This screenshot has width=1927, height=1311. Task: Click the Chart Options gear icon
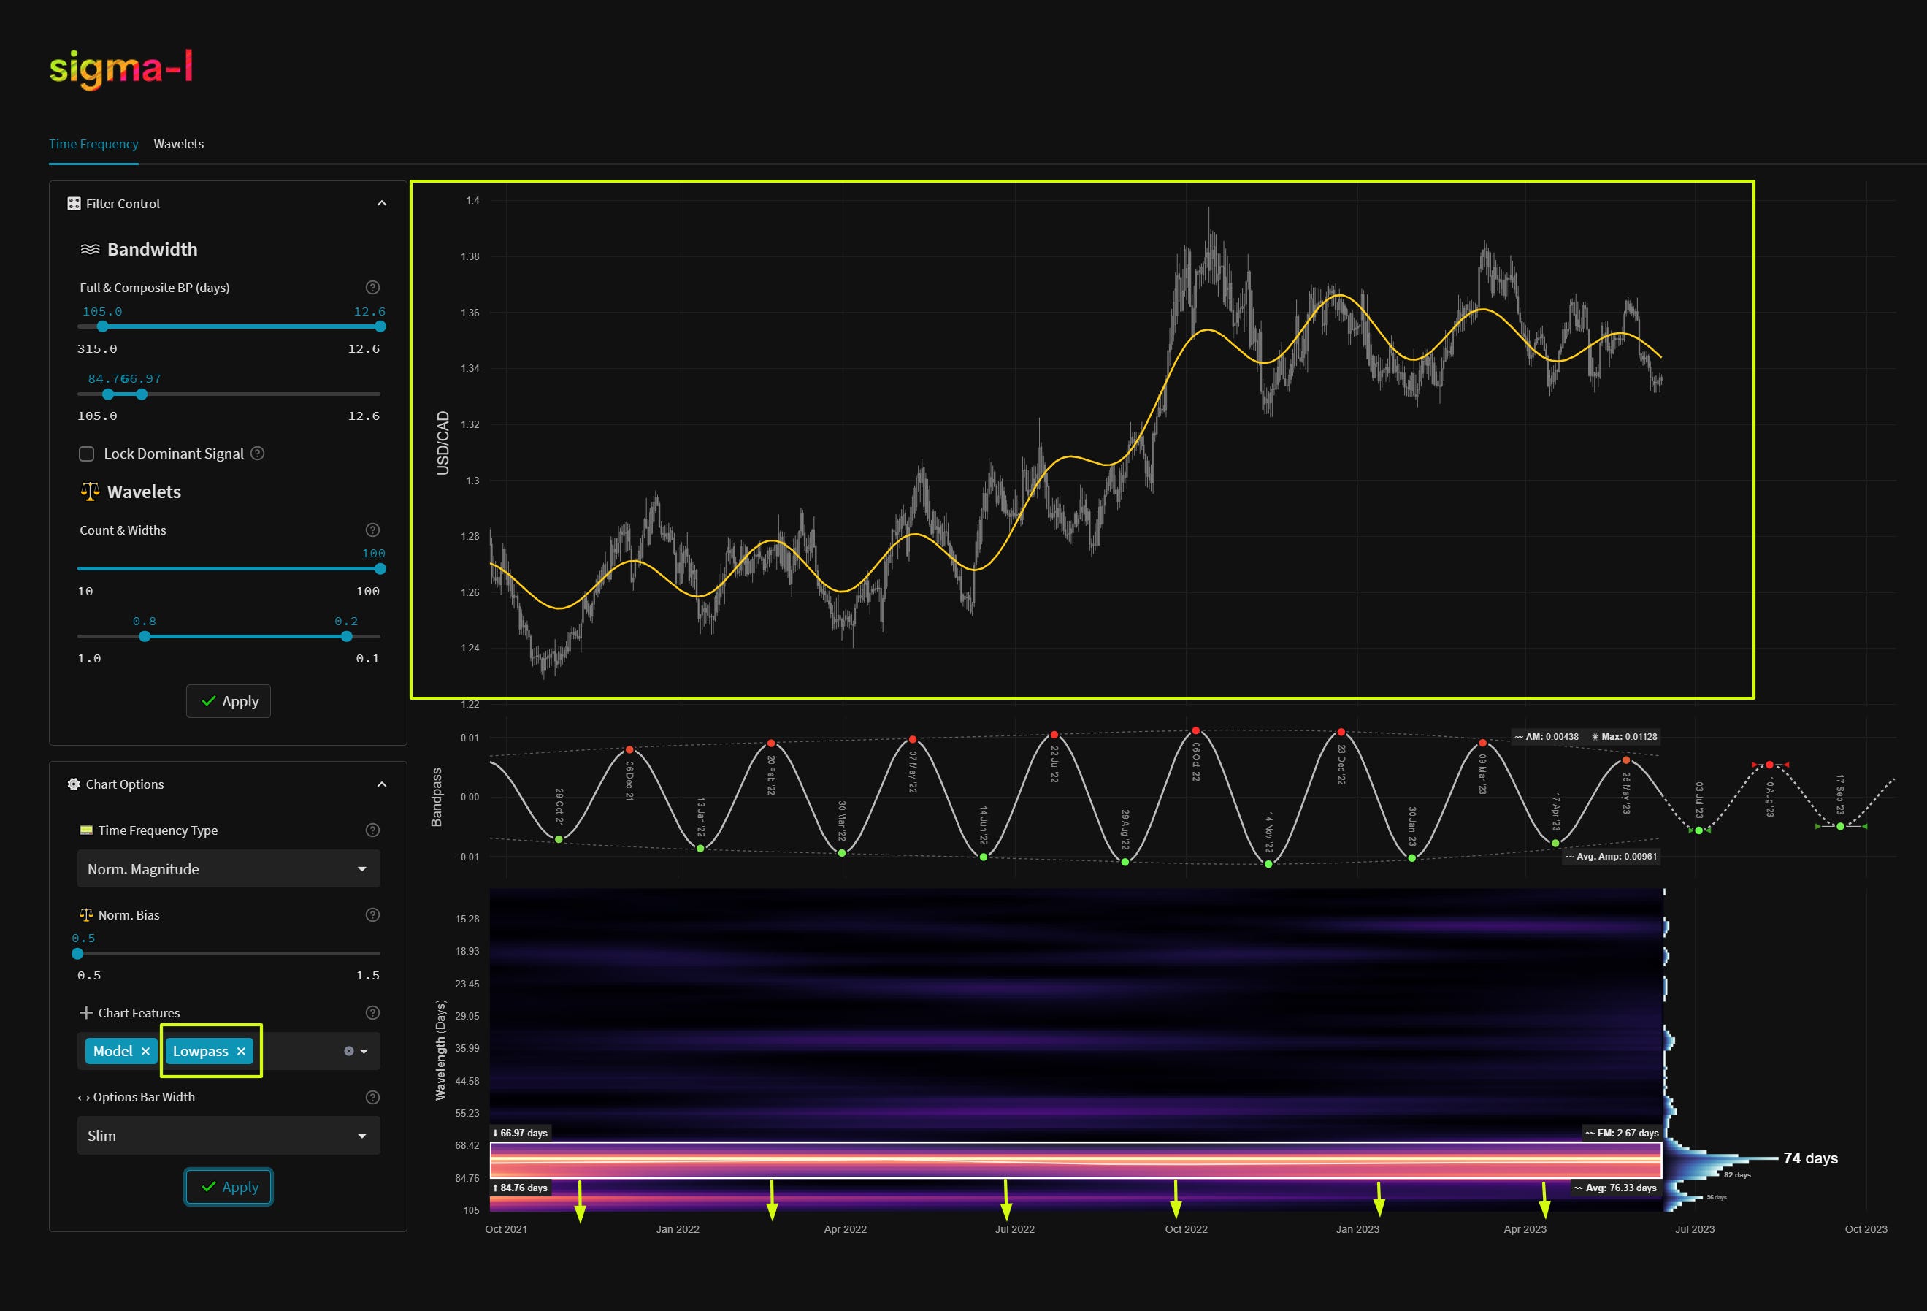click(73, 784)
